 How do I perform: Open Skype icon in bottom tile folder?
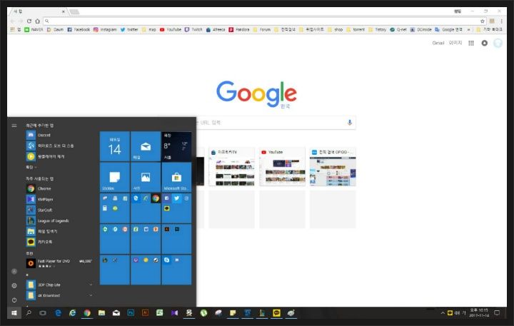(x=167, y=260)
